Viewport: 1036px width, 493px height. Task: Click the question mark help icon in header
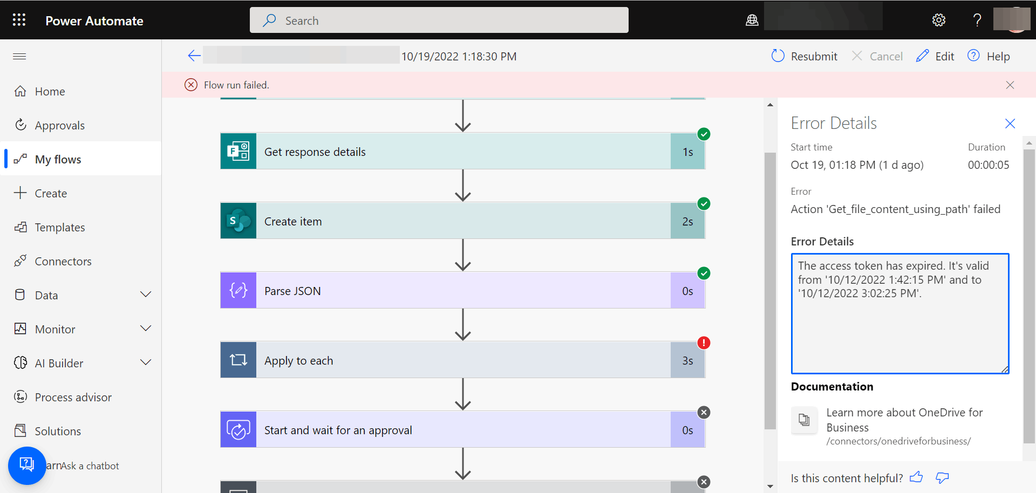tap(977, 20)
